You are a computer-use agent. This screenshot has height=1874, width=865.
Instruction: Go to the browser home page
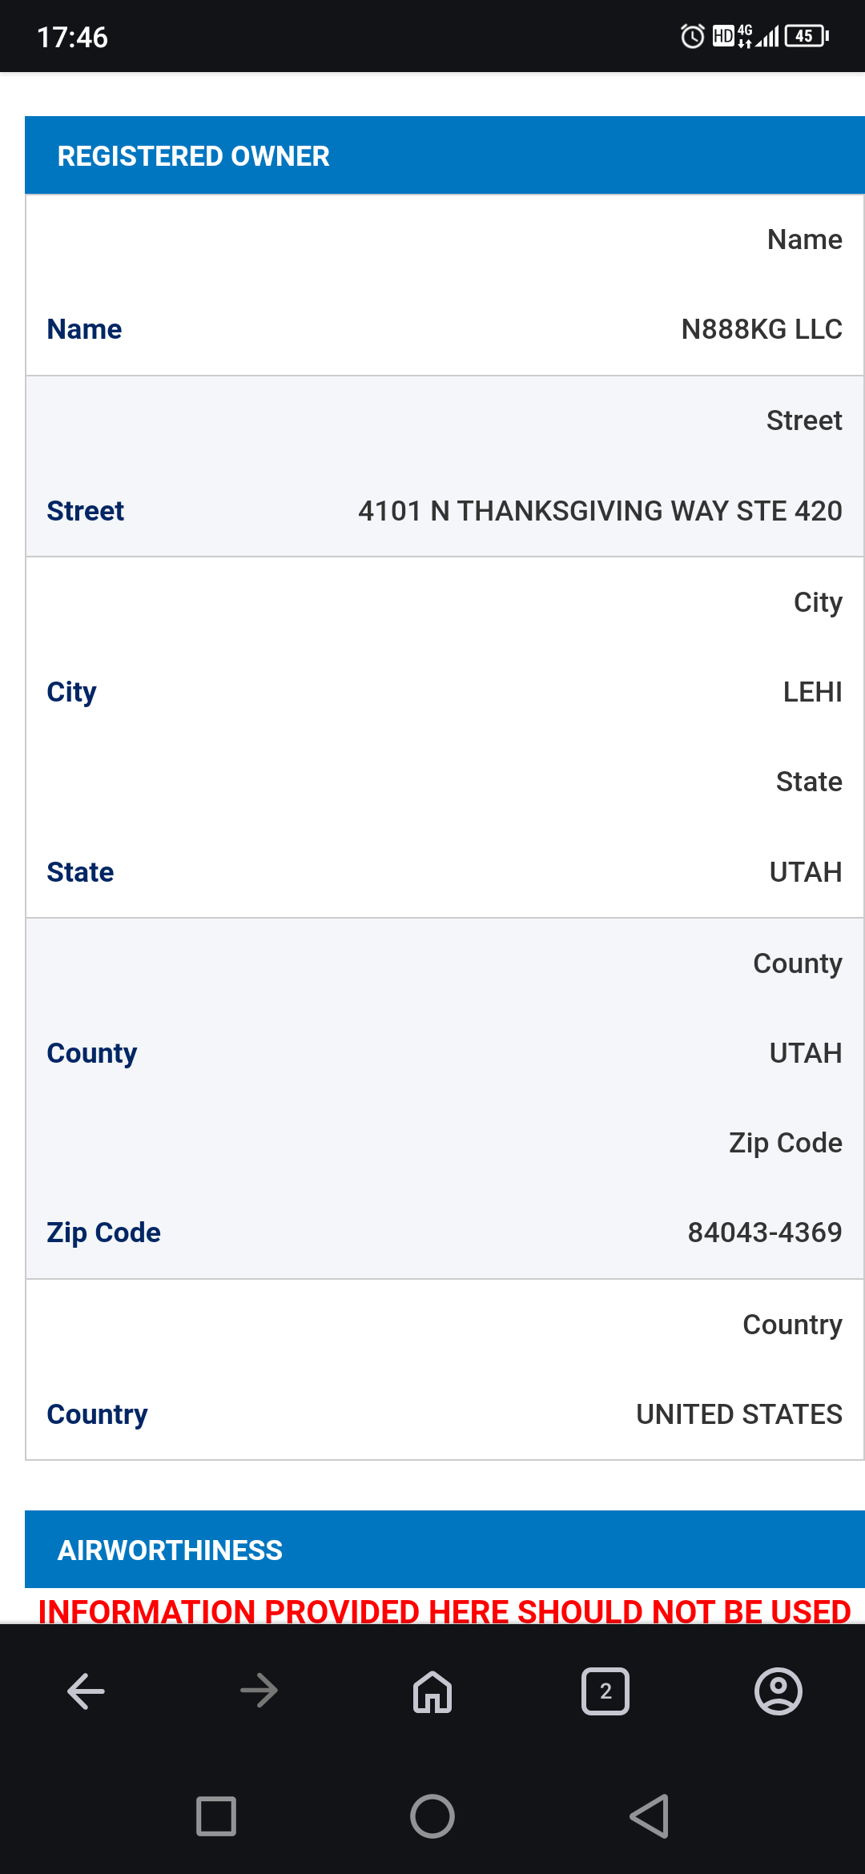432,1691
